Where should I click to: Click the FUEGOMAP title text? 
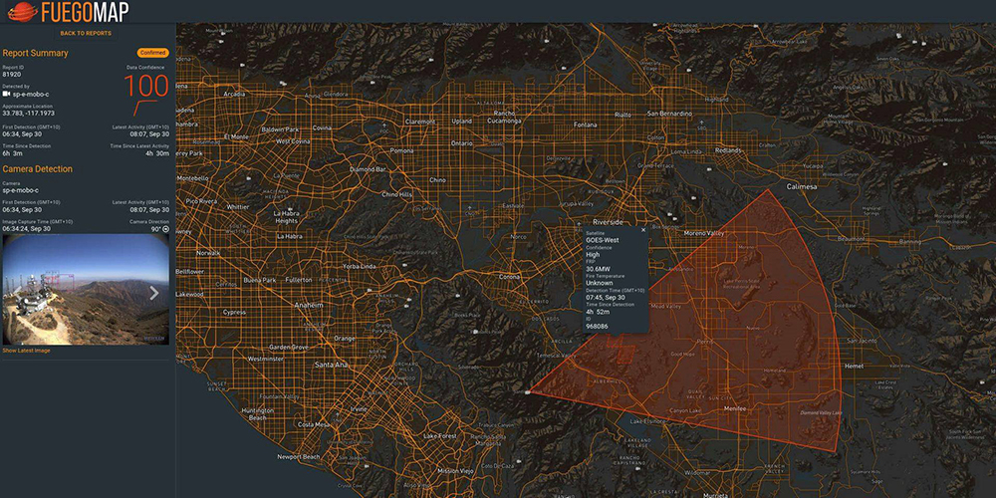(x=87, y=11)
